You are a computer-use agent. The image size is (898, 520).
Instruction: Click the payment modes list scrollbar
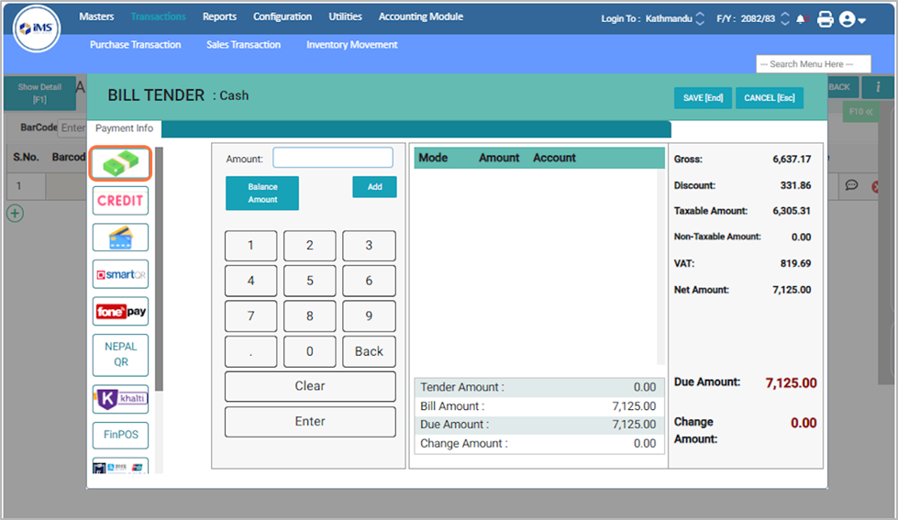[x=159, y=275]
